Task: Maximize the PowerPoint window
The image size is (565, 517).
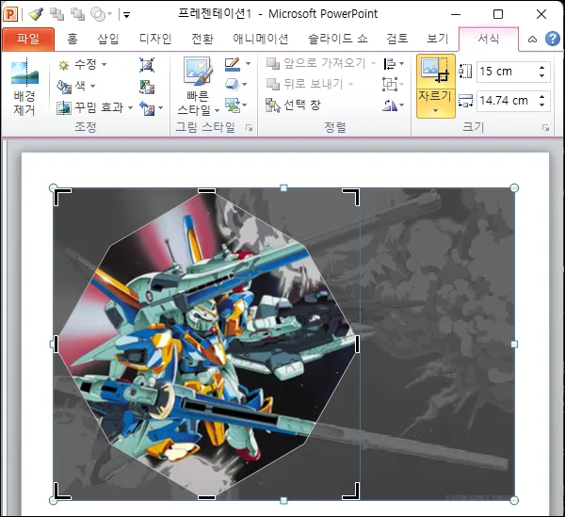Action: pyautogui.click(x=498, y=14)
